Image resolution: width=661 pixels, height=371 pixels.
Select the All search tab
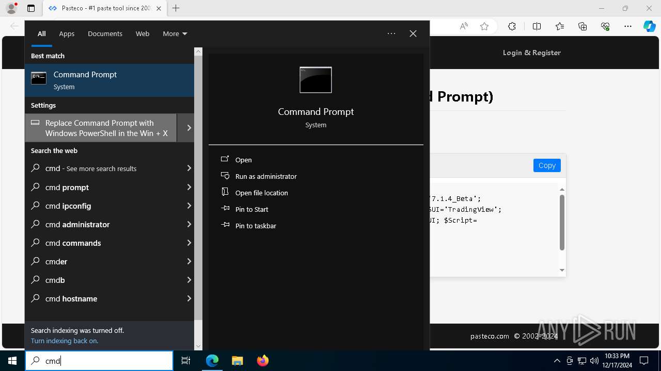pos(42,34)
